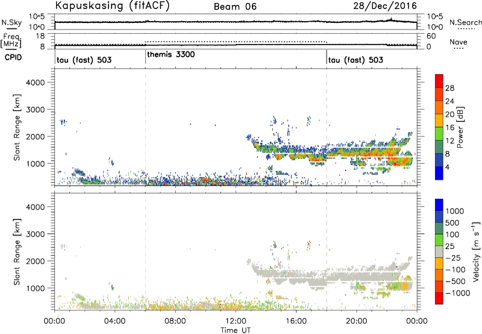Click the "100" label on Velocity colorbar
The image size is (482, 334).
(x=452, y=235)
